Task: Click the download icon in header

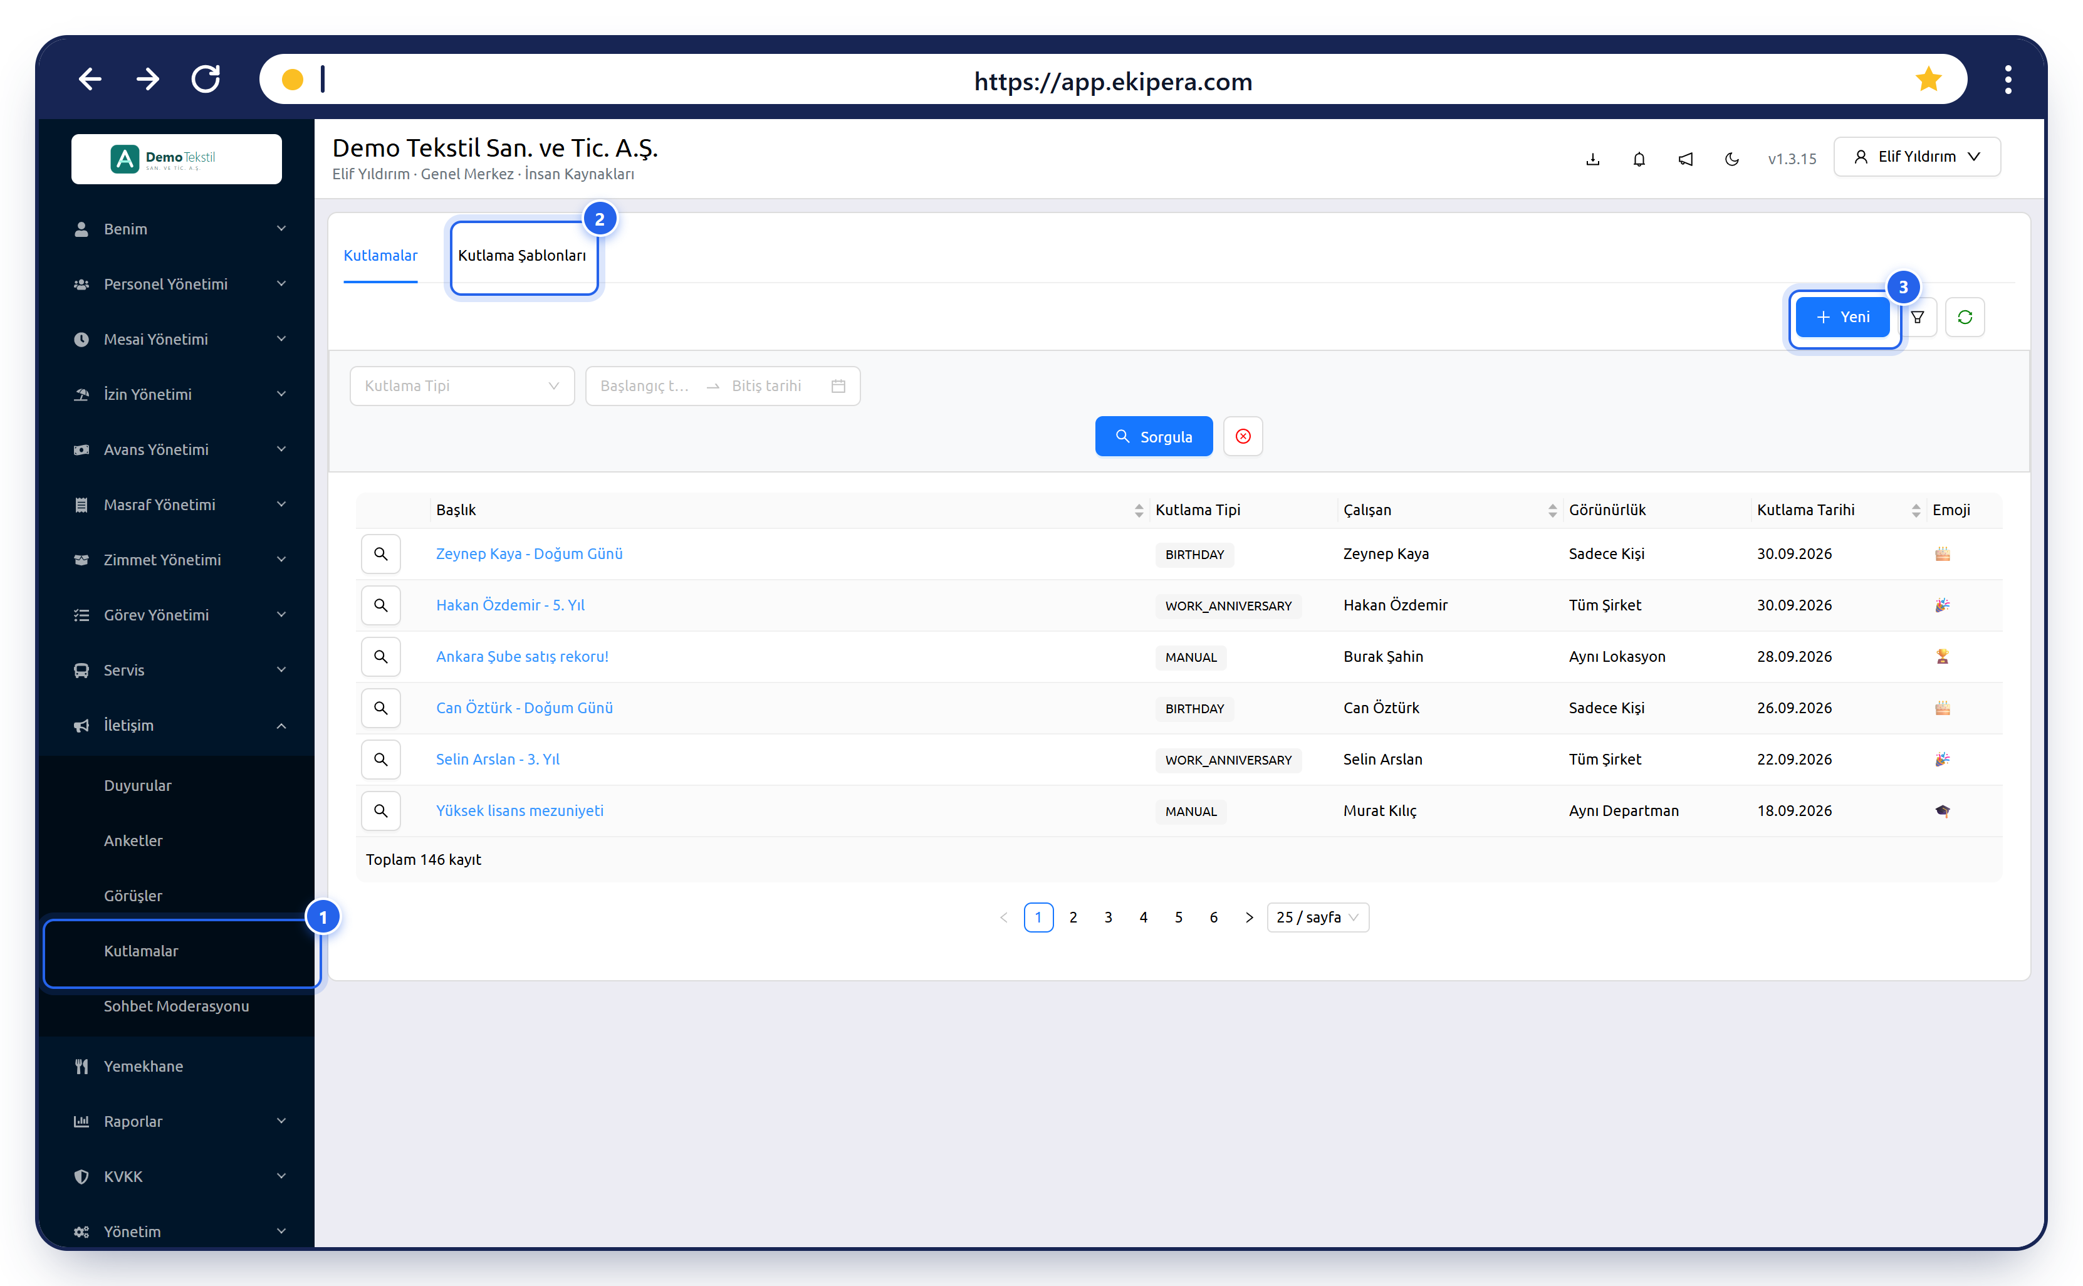Action: pos(1592,158)
